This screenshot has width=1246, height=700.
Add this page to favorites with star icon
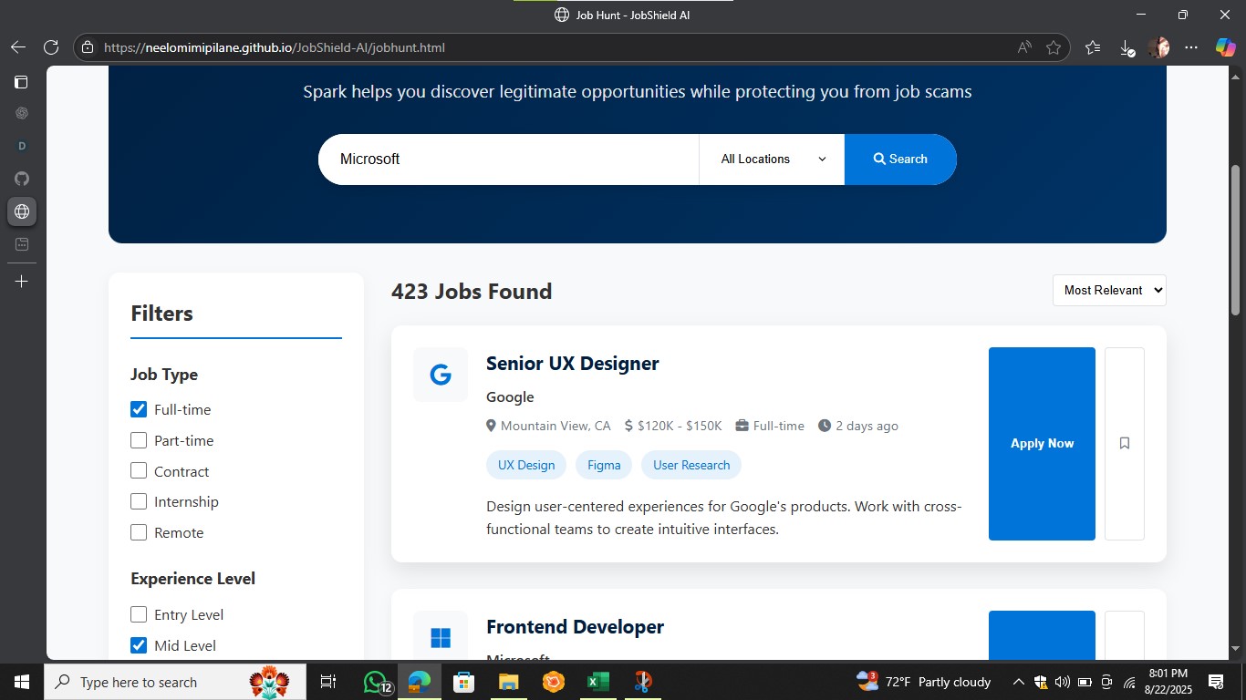point(1054,47)
